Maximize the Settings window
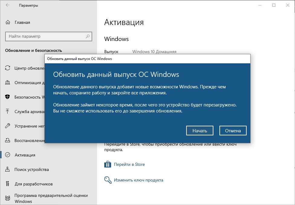The image size is (295, 205). 274,5
